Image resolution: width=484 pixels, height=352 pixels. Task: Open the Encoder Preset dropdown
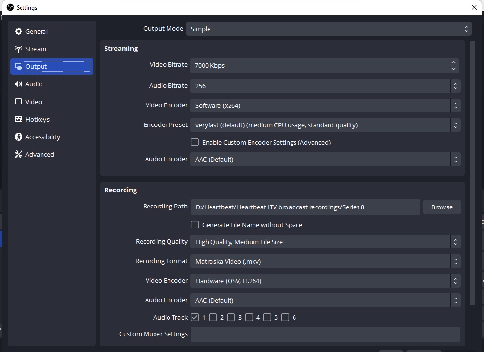(325, 125)
